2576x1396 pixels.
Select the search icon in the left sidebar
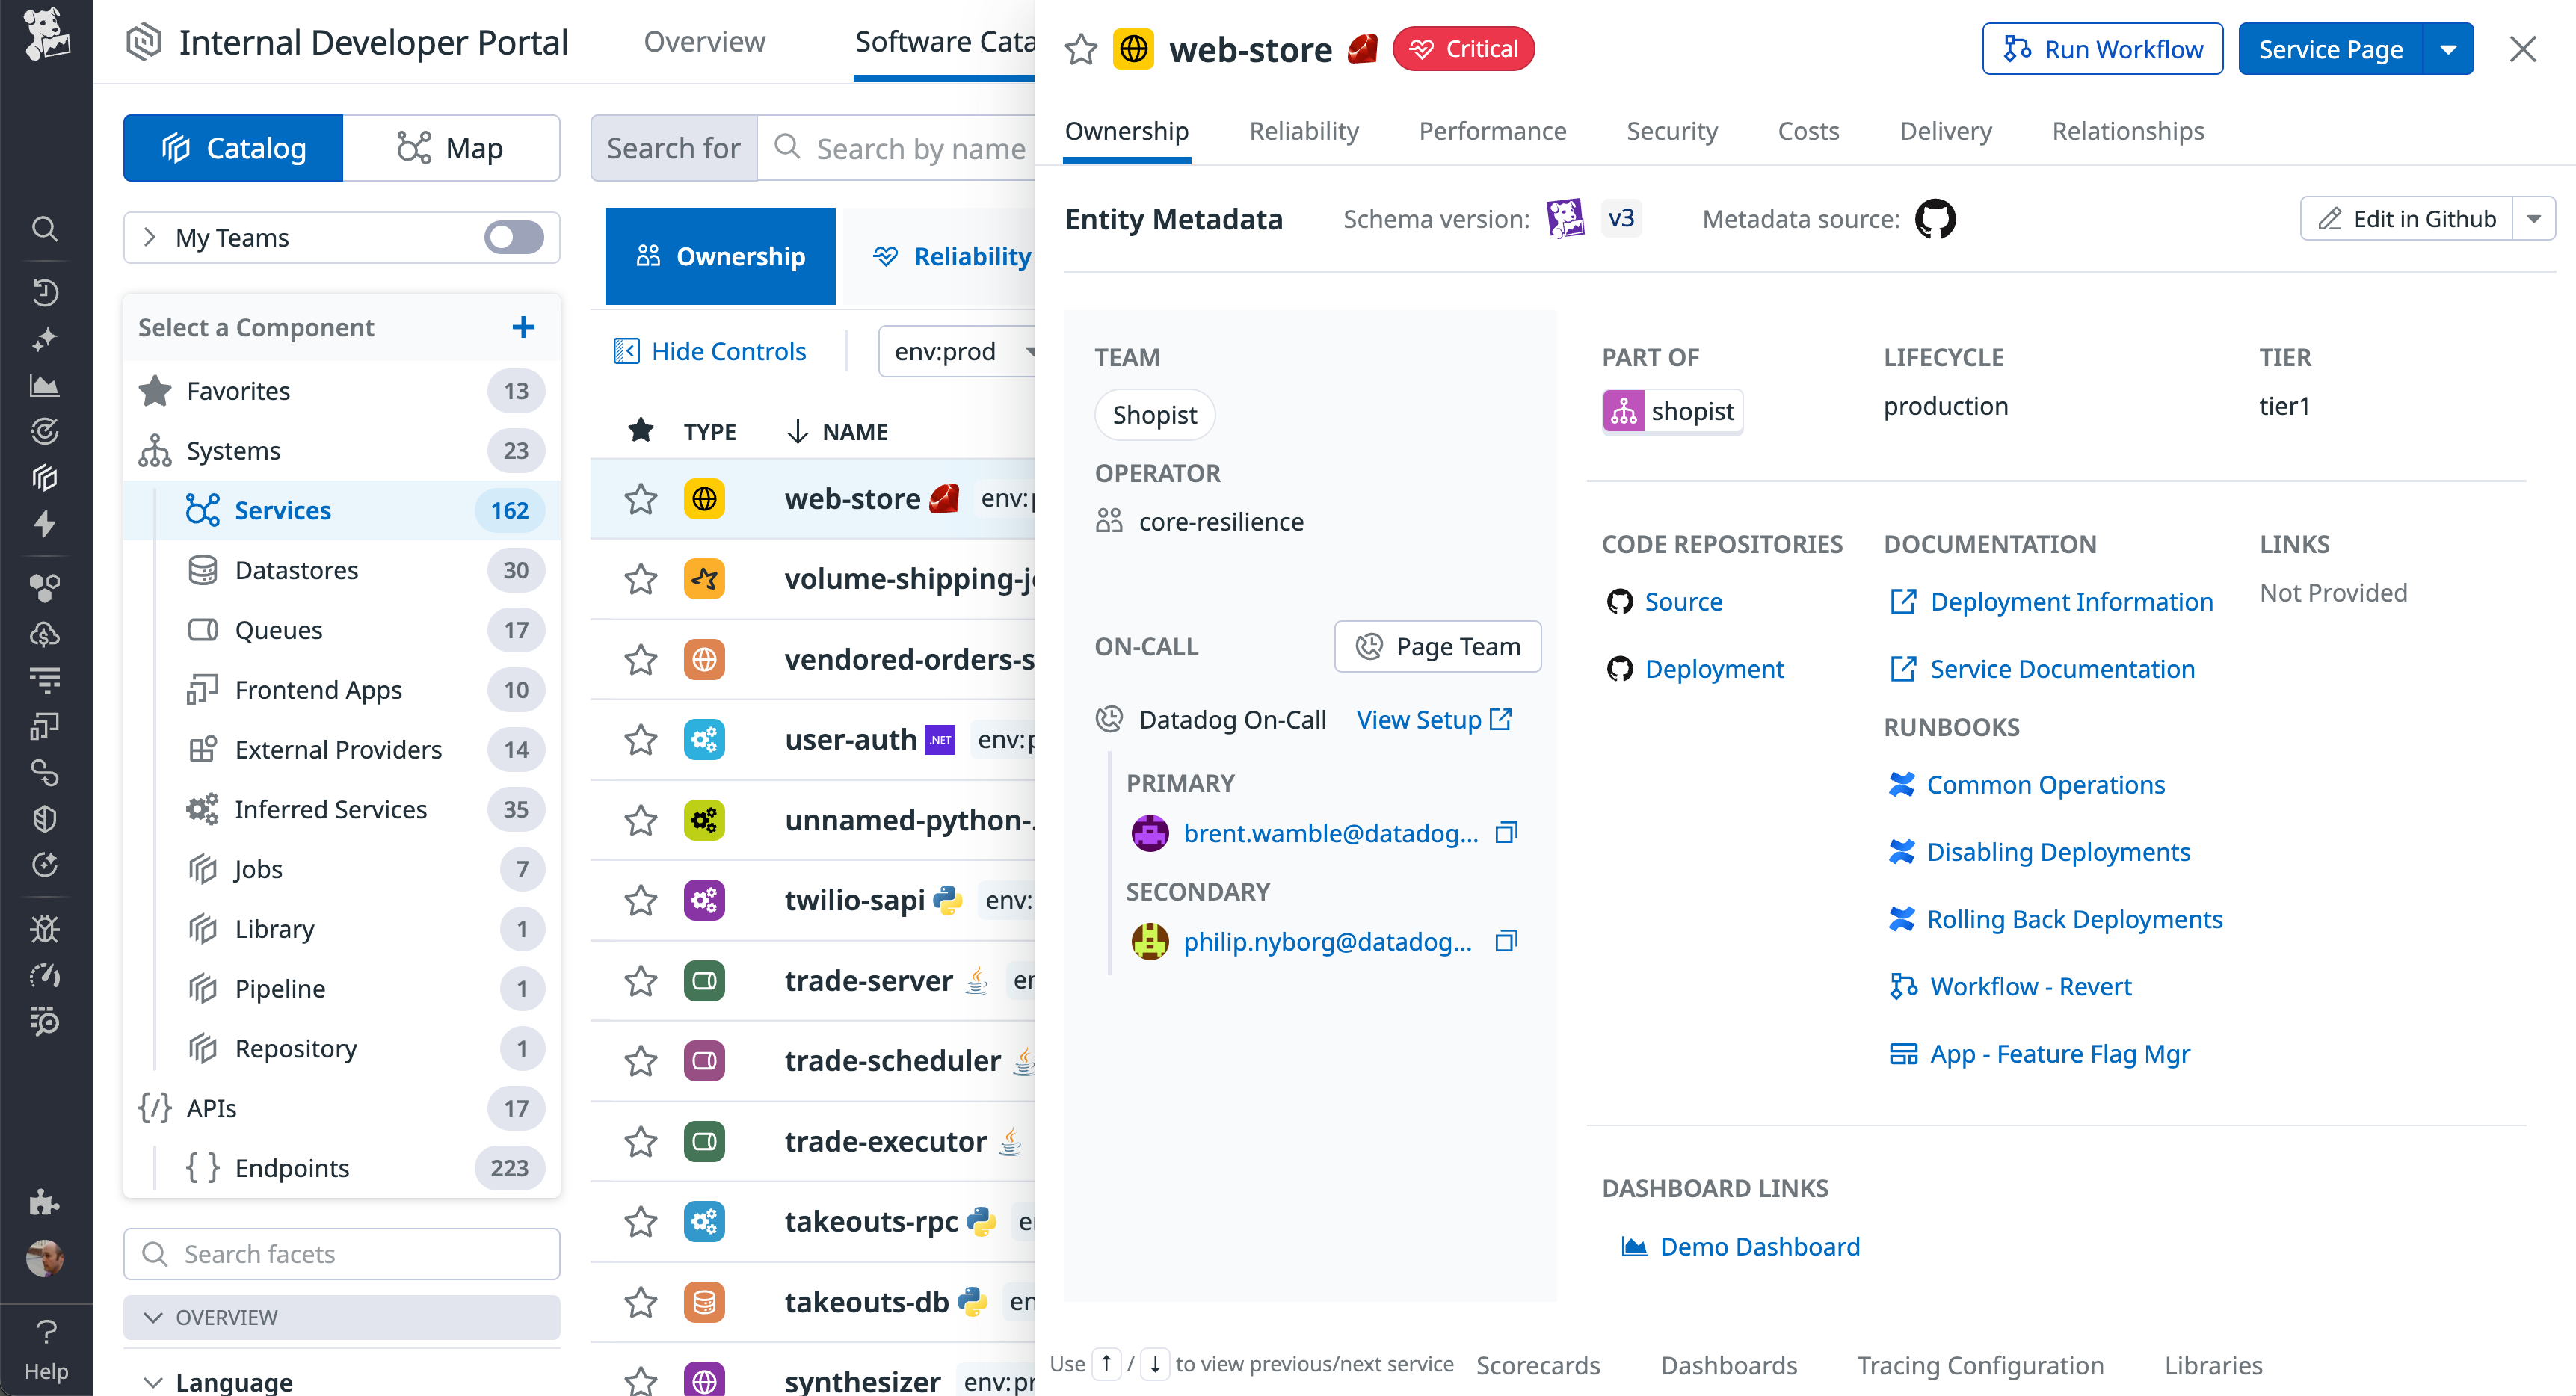(x=46, y=228)
